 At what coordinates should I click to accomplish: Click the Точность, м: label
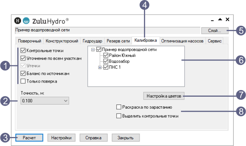(x=33, y=93)
